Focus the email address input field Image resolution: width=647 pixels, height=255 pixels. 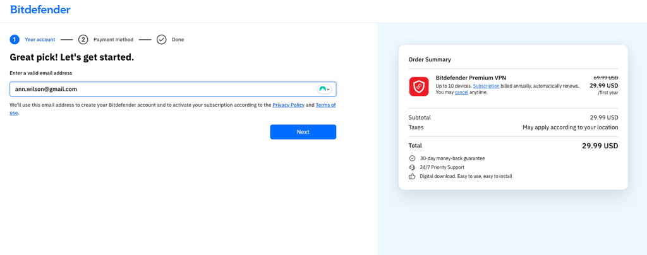[x=173, y=89]
